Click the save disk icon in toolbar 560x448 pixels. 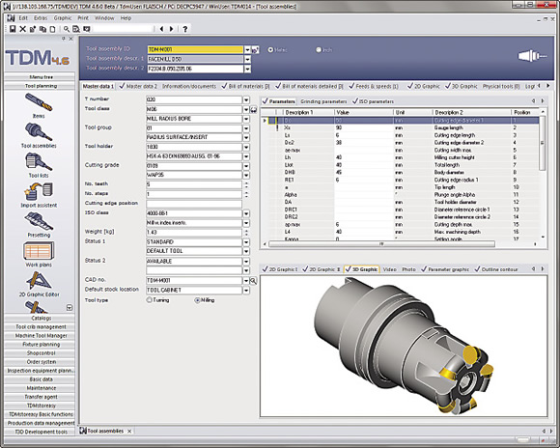tap(13, 29)
